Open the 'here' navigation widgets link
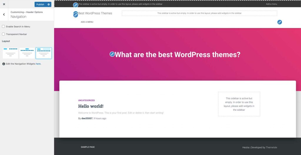This screenshot has width=301, height=155. 38,64
